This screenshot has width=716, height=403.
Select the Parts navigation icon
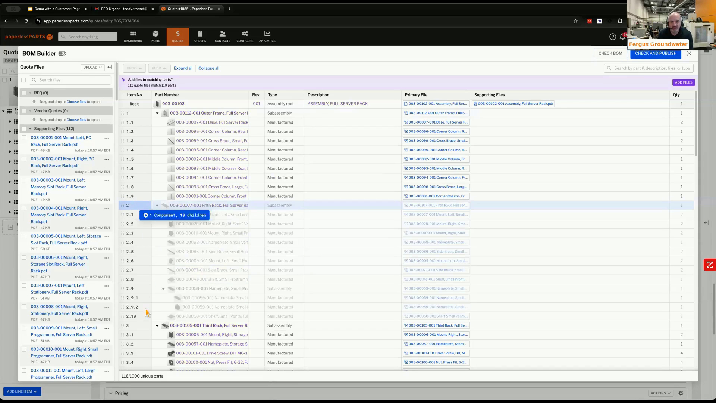[156, 36]
